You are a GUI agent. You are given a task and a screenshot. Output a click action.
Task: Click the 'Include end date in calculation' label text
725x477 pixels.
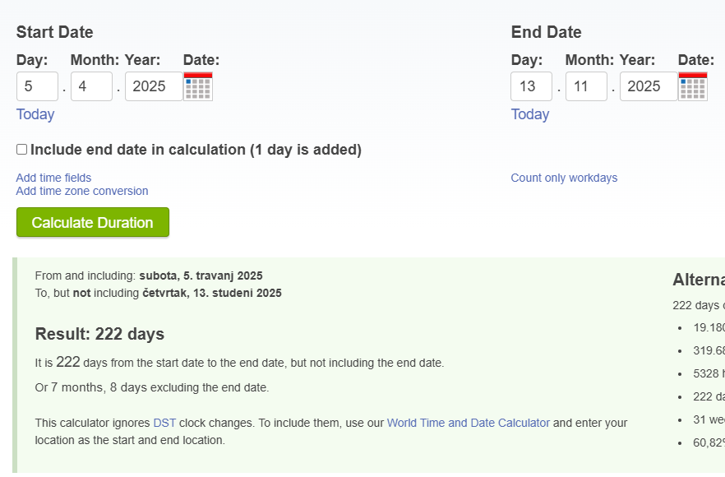pos(196,150)
